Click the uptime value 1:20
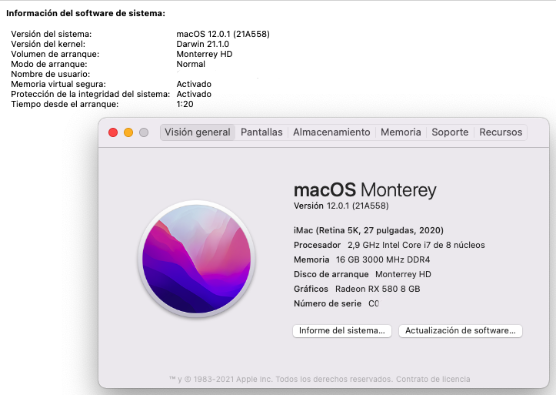This screenshot has height=395, width=556. [185, 104]
